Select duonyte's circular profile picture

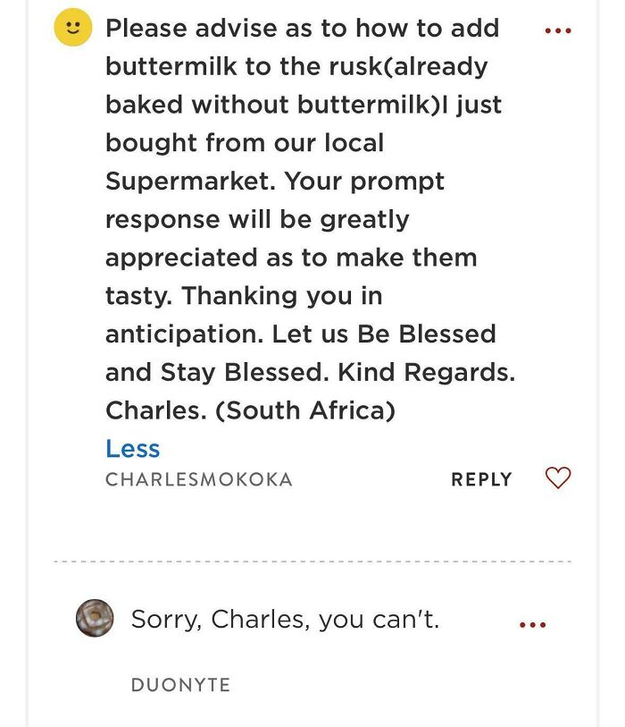[x=93, y=618]
